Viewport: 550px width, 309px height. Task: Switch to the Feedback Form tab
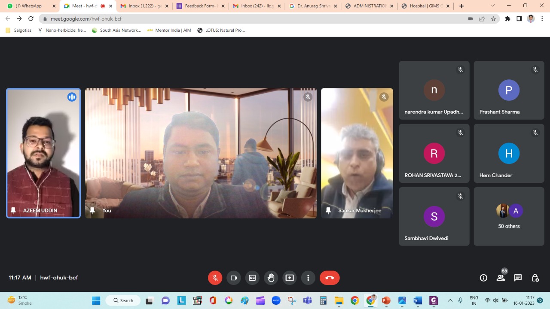[199, 6]
